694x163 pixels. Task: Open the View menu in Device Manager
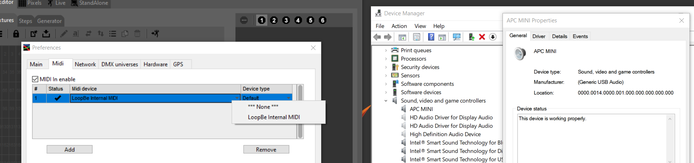420,26
